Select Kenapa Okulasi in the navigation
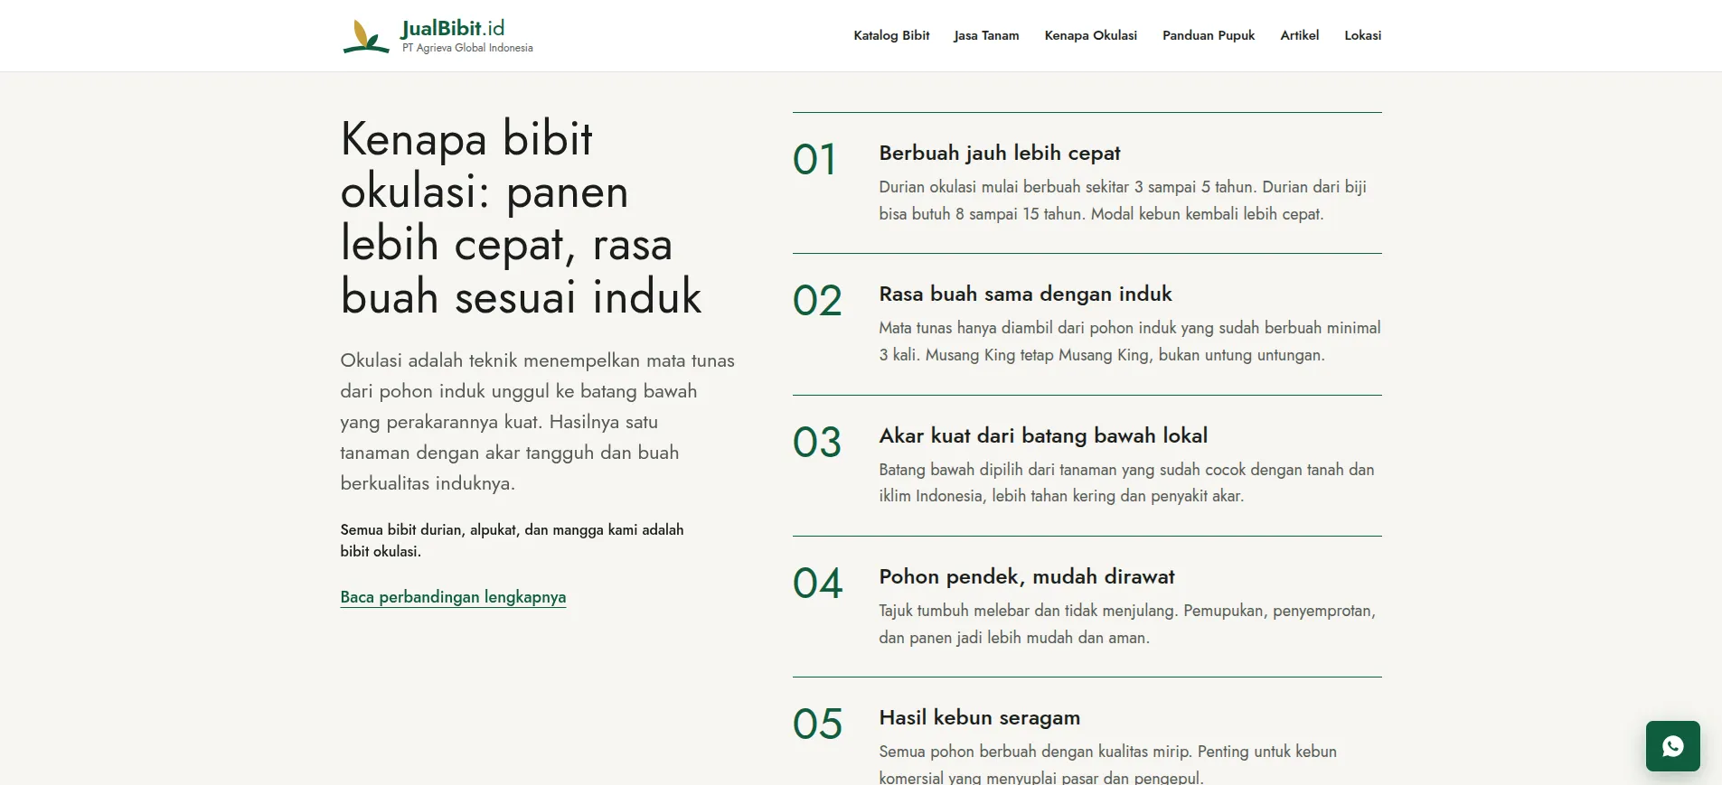Viewport: 1722px width, 785px height. (x=1090, y=35)
